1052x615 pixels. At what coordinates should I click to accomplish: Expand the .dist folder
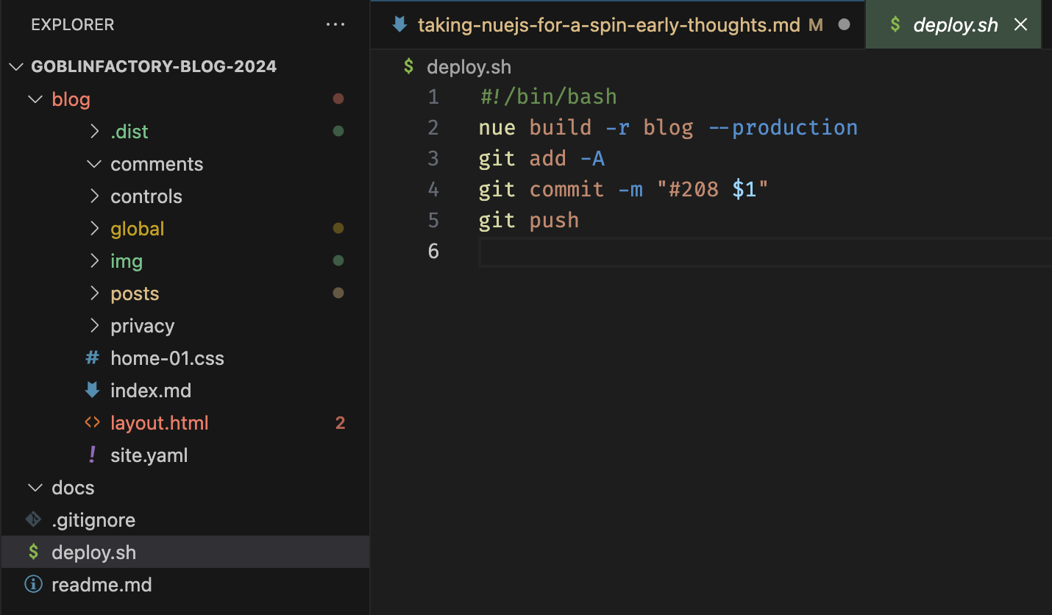pyautogui.click(x=94, y=132)
